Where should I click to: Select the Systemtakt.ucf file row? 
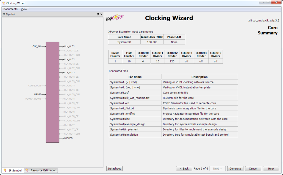(173, 93)
